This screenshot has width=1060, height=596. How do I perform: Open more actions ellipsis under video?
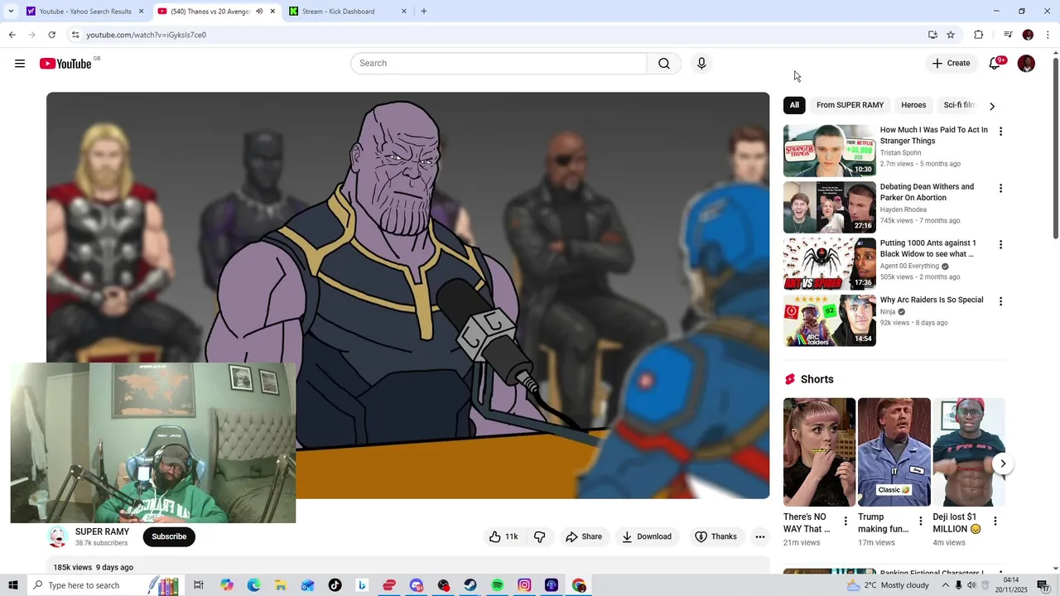click(759, 536)
